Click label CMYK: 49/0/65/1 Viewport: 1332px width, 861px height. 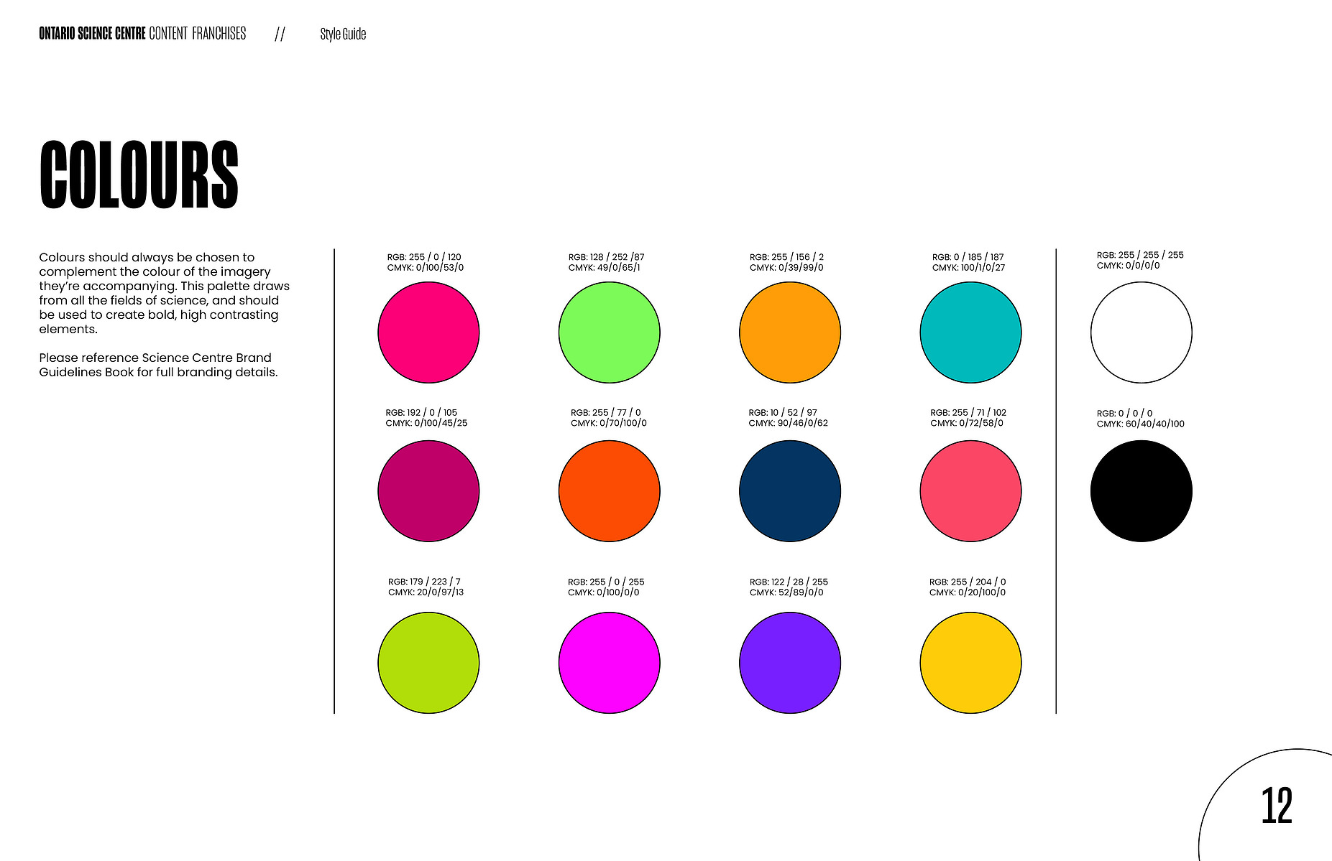coord(605,268)
